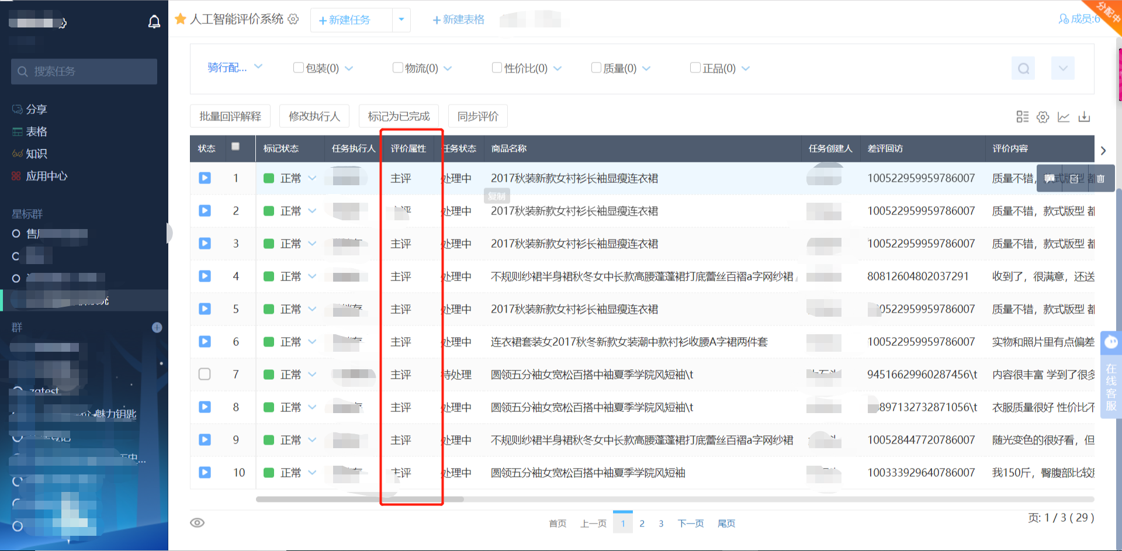Viewport: 1122px width, 551px height.
Task: Click the horizontal table scrollbar
Action: [x=359, y=499]
